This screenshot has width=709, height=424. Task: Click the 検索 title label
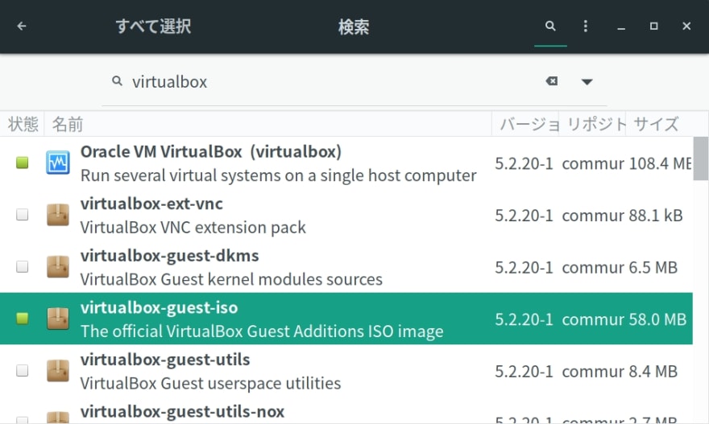(x=354, y=27)
